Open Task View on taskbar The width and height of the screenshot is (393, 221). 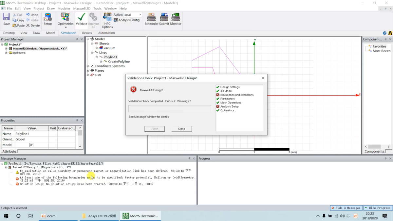tap(30, 216)
